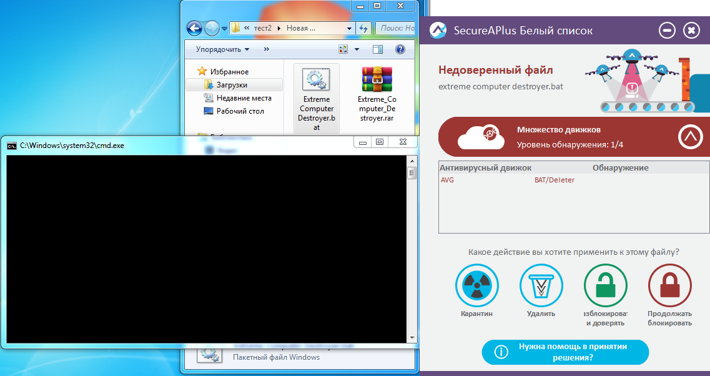Close the cmd.exe window
Viewport: 710px width, 376px height.
[403, 142]
